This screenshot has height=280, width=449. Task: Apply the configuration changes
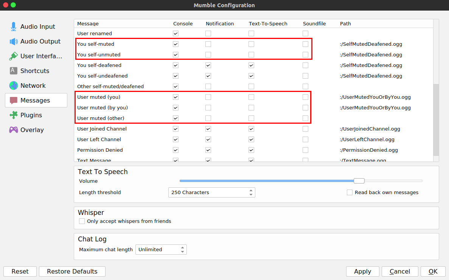pyautogui.click(x=362, y=271)
